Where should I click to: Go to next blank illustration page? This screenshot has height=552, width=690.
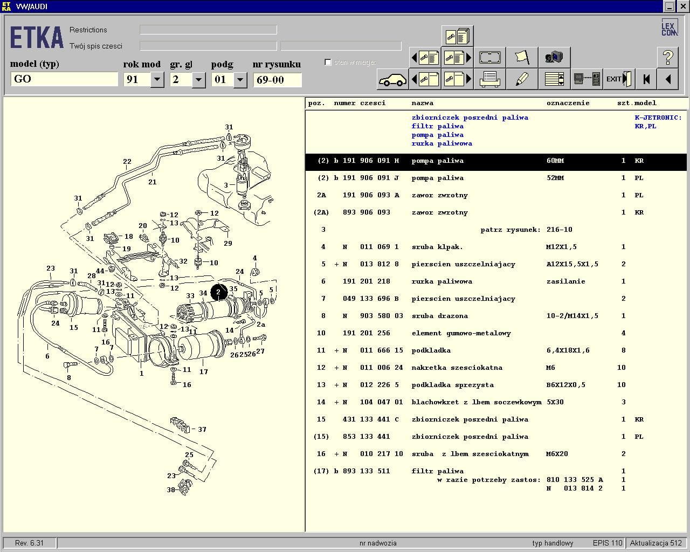click(x=457, y=79)
